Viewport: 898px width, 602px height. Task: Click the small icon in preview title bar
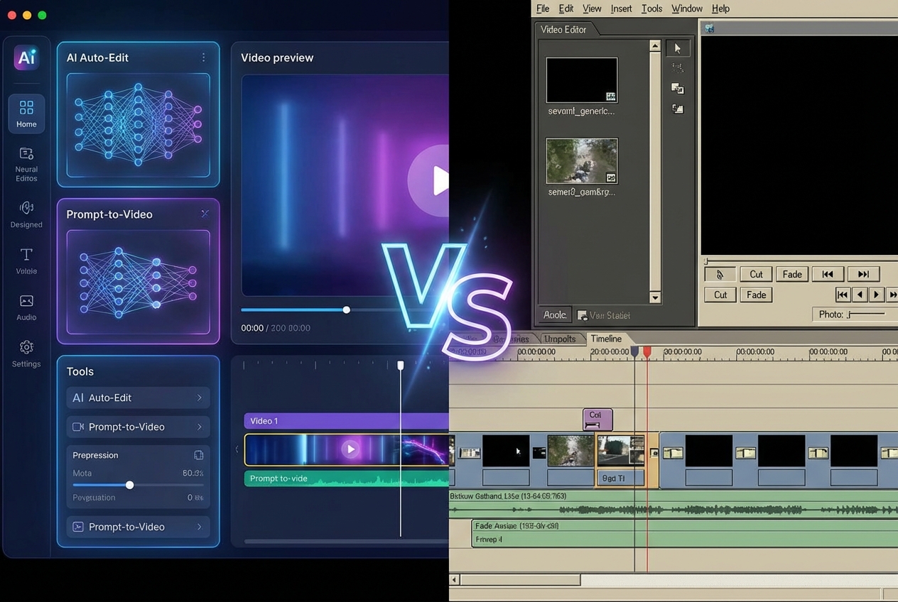point(709,28)
